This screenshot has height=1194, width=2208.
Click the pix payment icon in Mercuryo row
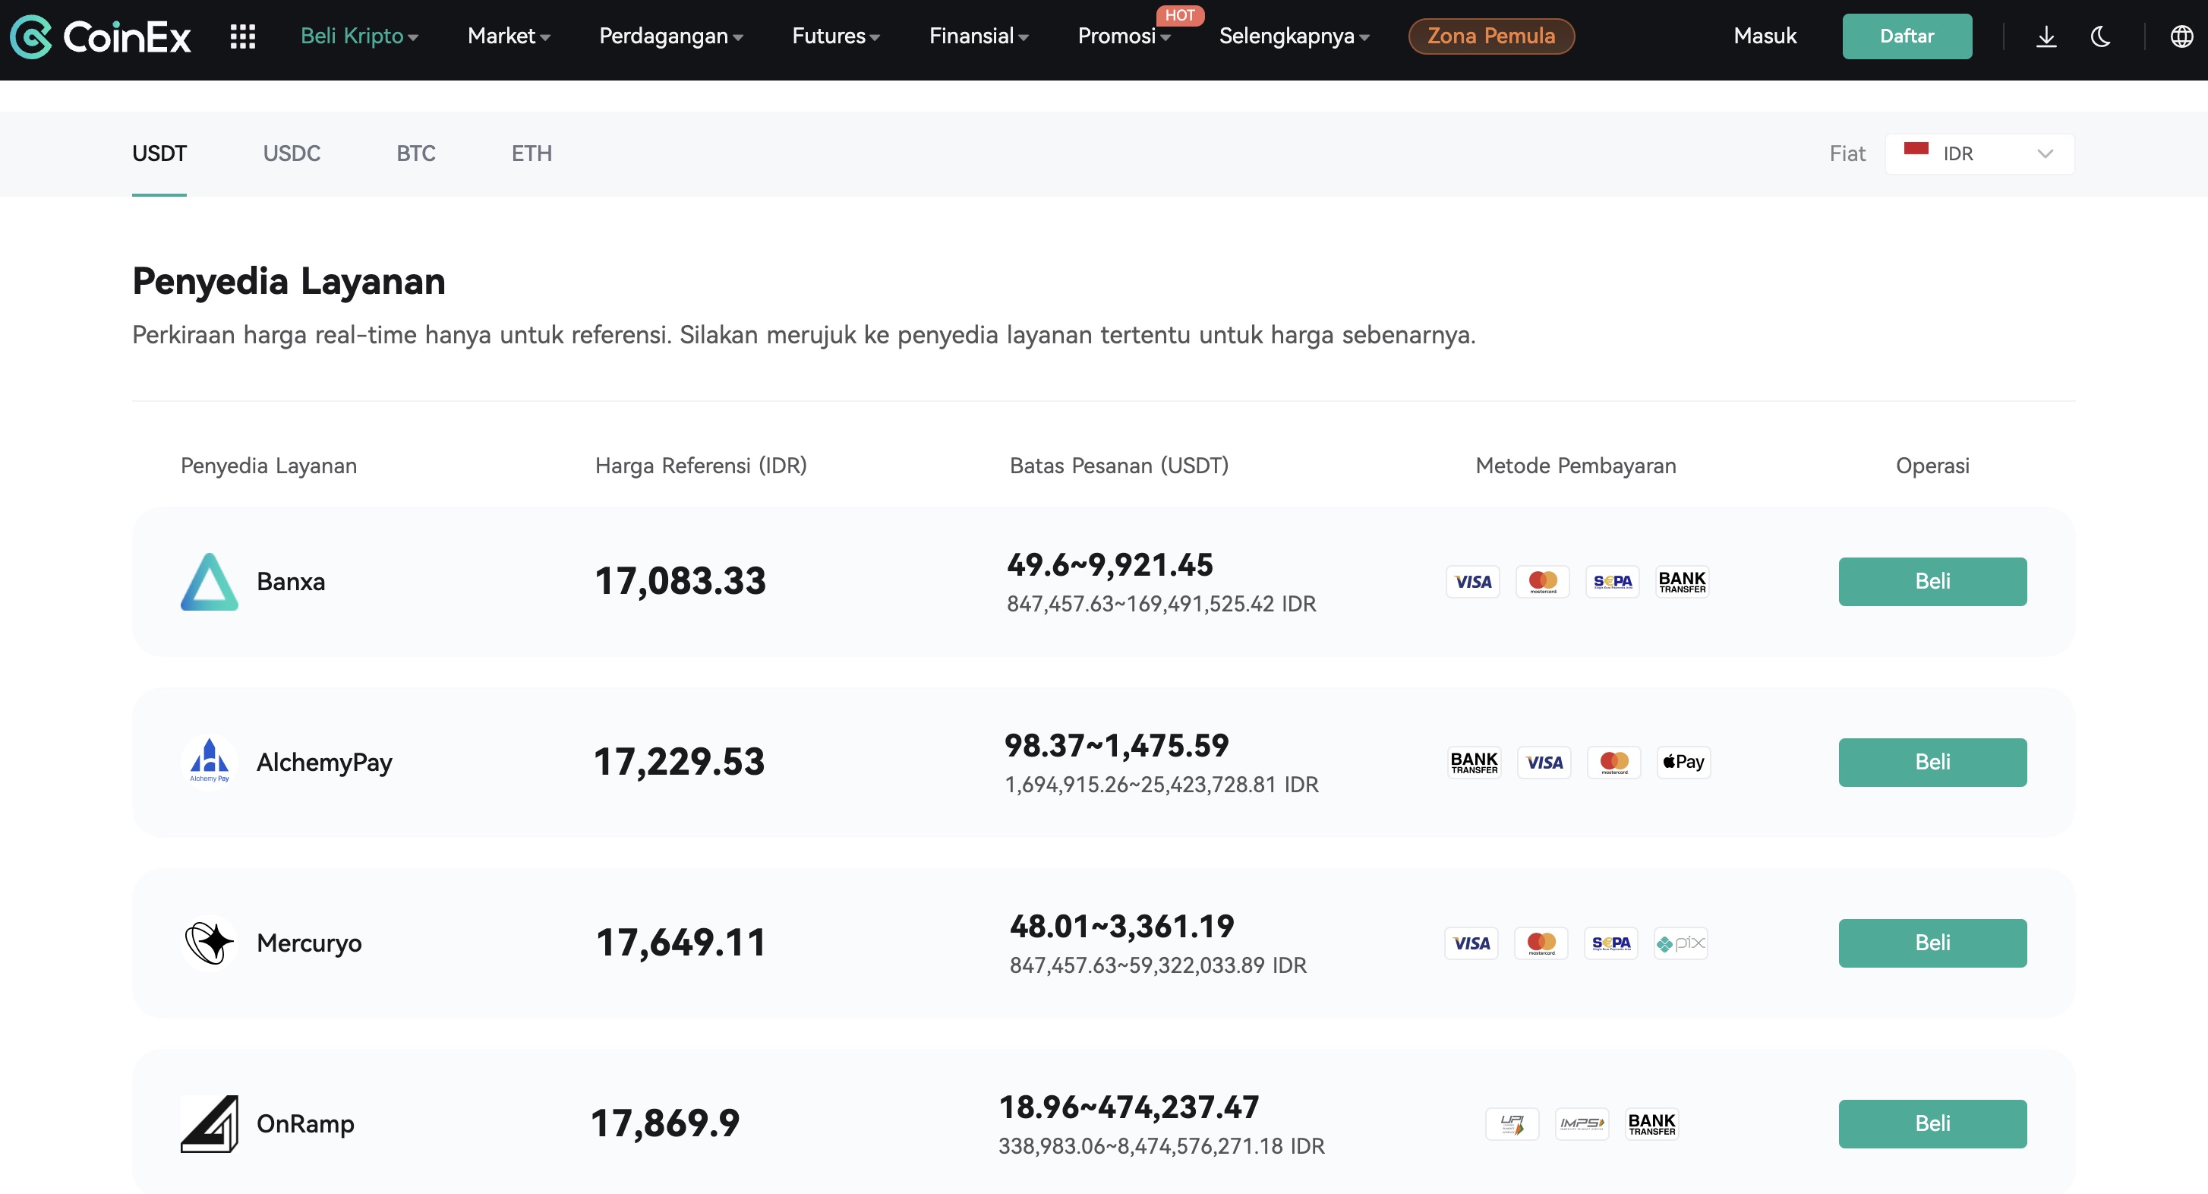[x=1679, y=943]
